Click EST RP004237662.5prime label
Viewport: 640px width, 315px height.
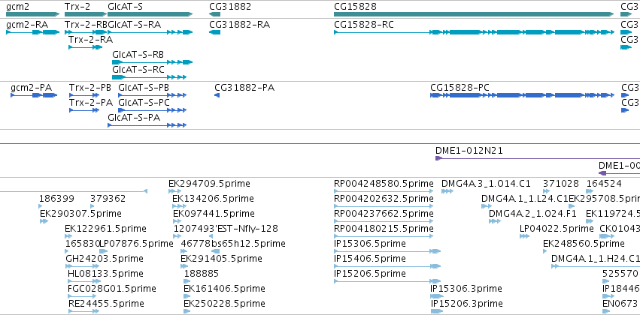pyautogui.click(x=384, y=213)
